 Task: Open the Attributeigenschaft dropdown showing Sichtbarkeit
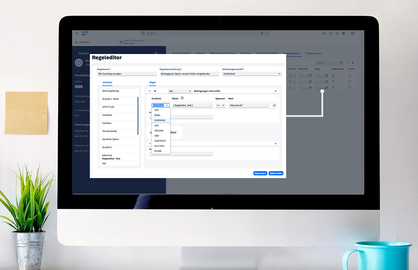pyautogui.click(x=252, y=74)
